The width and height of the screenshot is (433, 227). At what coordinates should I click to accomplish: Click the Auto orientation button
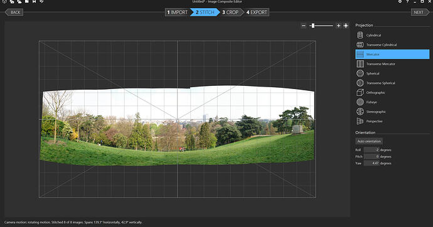pos(369,141)
